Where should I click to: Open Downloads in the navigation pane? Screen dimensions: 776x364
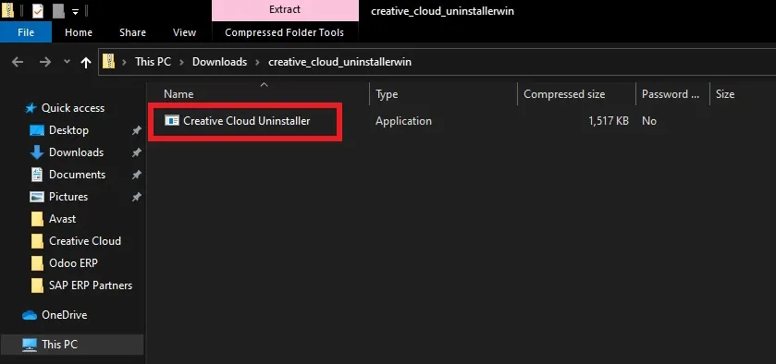coord(76,152)
